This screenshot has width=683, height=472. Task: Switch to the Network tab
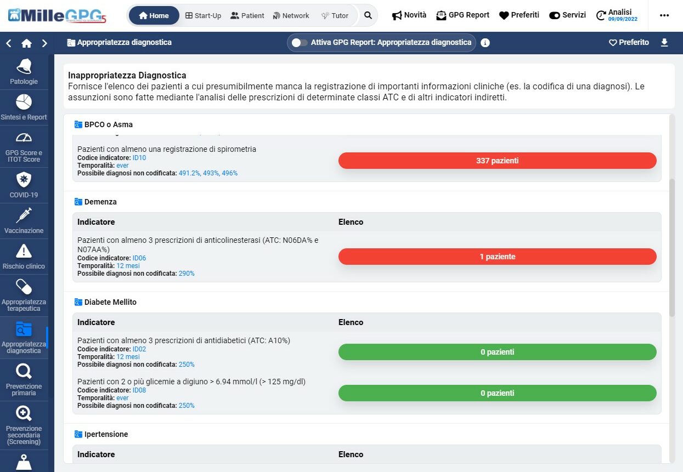291,15
